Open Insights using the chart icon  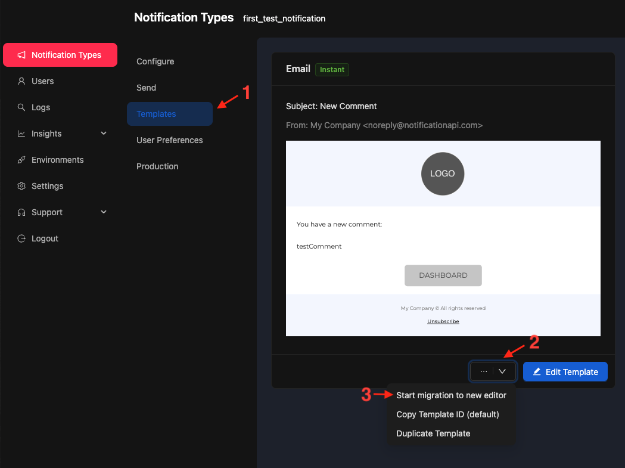20,134
